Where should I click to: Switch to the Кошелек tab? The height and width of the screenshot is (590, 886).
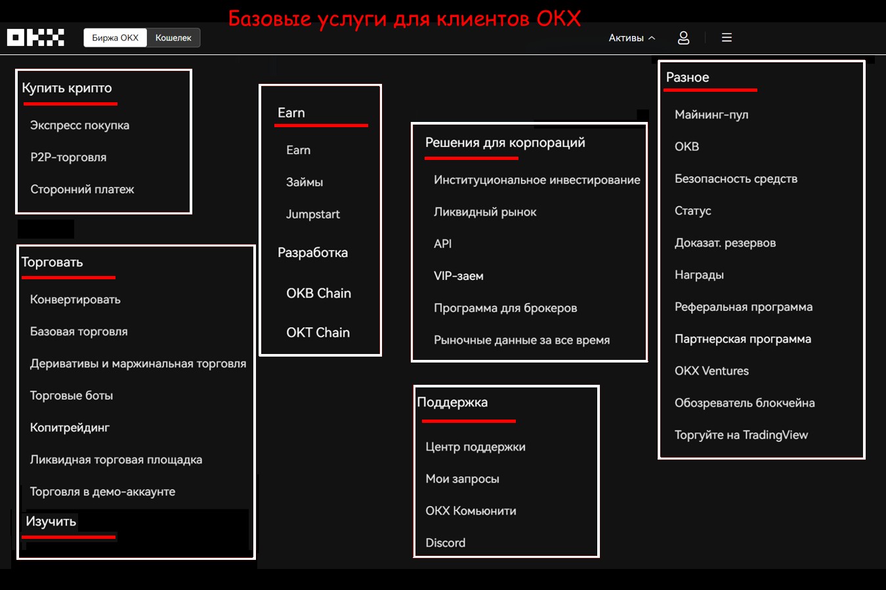173,37
